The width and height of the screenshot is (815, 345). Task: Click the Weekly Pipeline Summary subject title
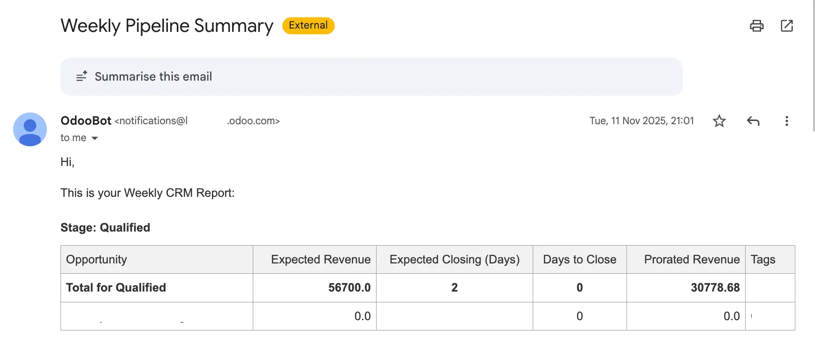click(167, 26)
